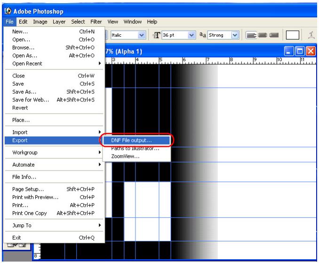Screen dimensions: 319x263
Task: Open the View menu
Action: point(113,22)
